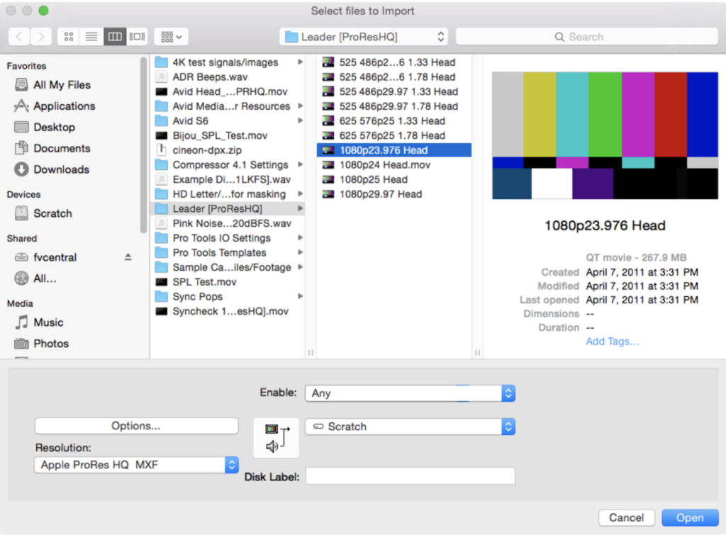The width and height of the screenshot is (726, 535).
Task: Eject the fvcentral shared volume
Action: click(x=128, y=257)
